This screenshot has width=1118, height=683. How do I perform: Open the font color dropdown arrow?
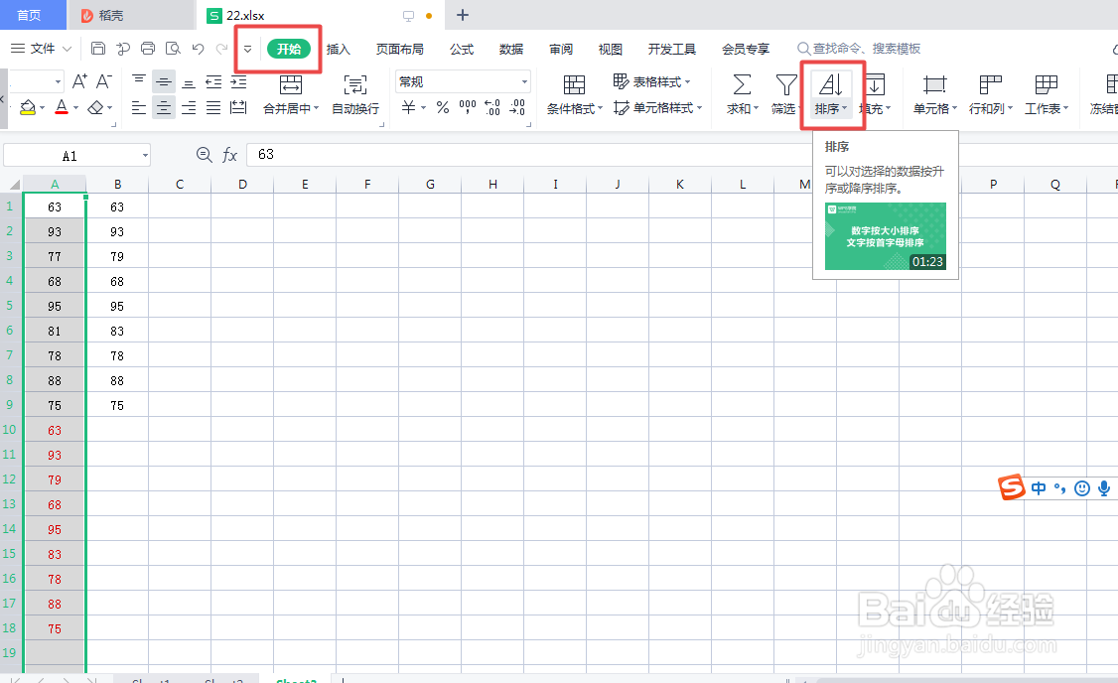[x=74, y=106]
